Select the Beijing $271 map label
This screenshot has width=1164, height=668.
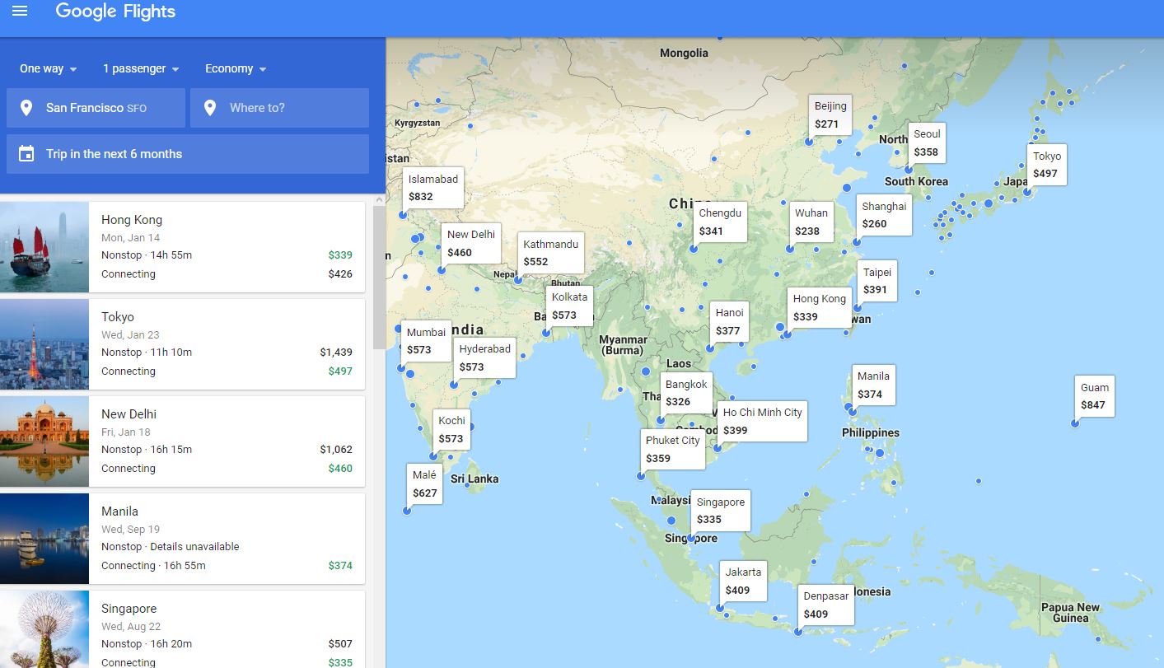(x=830, y=115)
